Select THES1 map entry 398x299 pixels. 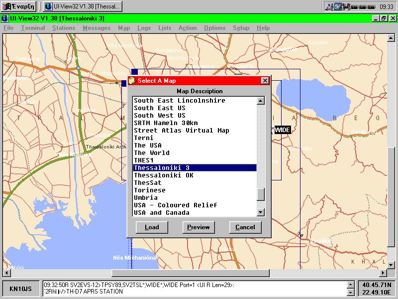pyautogui.click(x=195, y=160)
